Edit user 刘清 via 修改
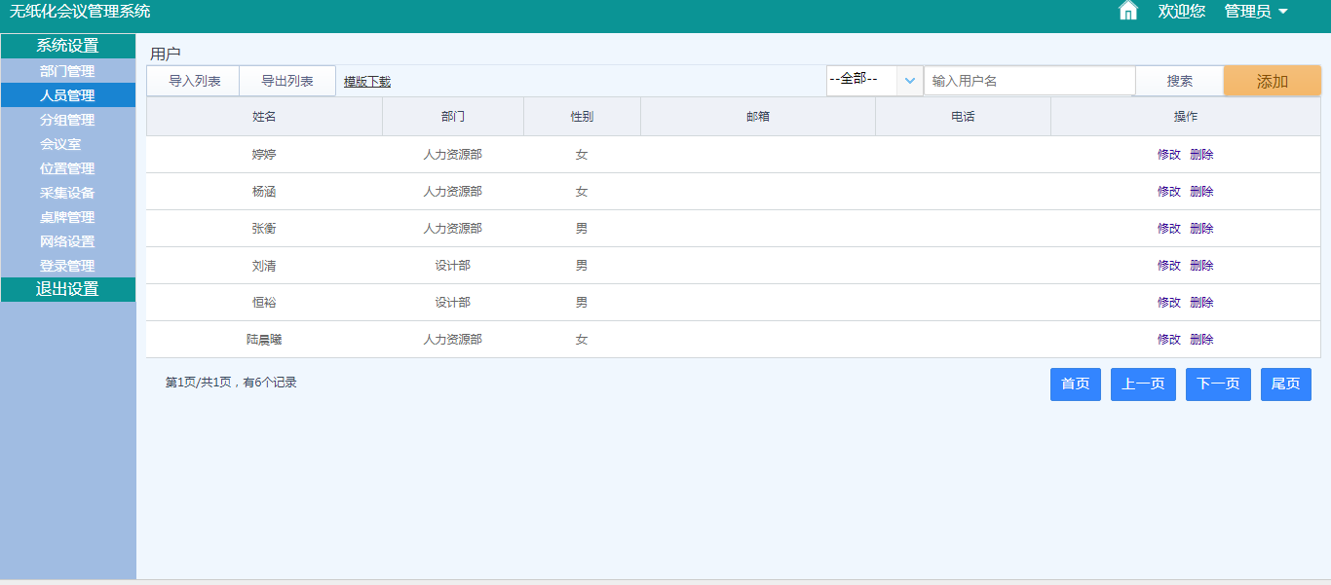Image resolution: width=1331 pixels, height=585 pixels. tap(1168, 266)
